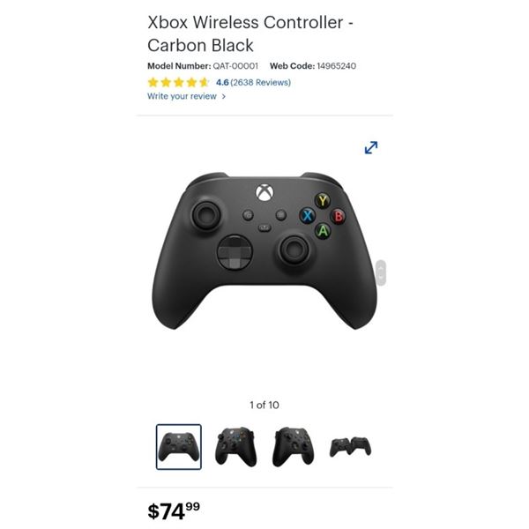This screenshot has height=529, width=529.
Task: Click the Xbox logo on the controller image
Action: (x=264, y=193)
